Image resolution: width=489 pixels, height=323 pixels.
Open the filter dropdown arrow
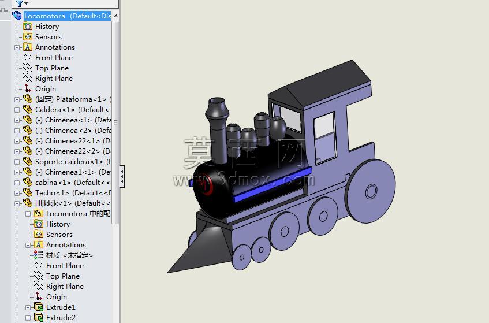[x=26, y=3]
